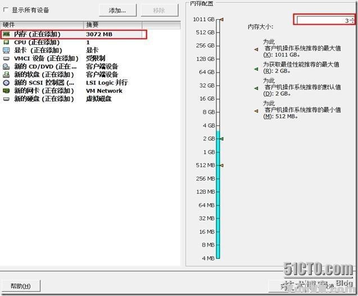Click inside the memory size input field
The width and height of the screenshot is (358, 296).
323,20
